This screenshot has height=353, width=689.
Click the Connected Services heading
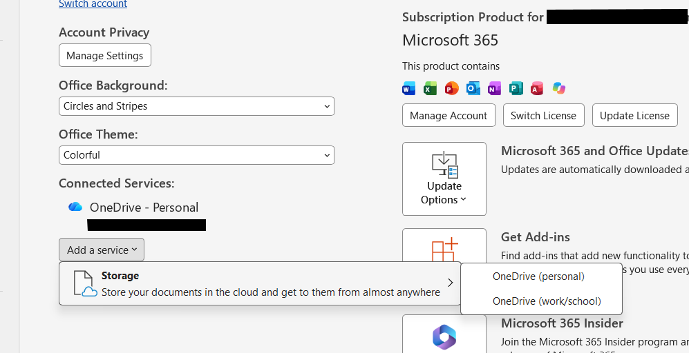point(116,183)
